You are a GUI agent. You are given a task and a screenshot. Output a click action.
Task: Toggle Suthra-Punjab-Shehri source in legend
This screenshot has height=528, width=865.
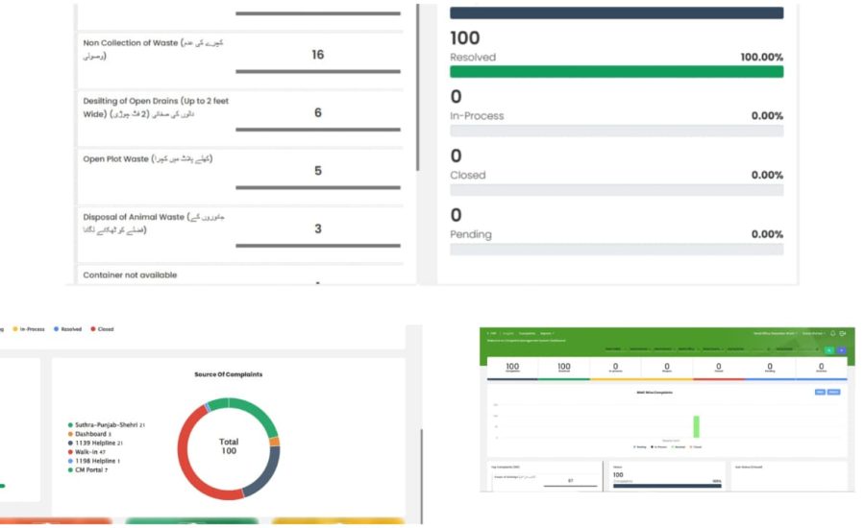coord(106,424)
